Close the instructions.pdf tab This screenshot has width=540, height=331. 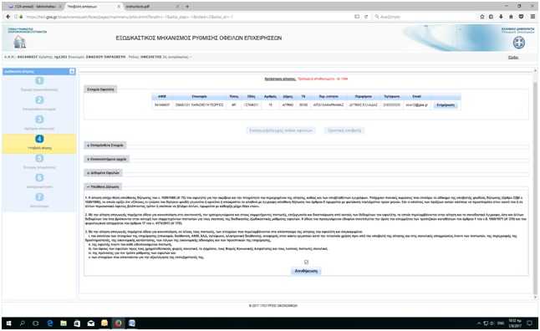[x=178, y=7]
